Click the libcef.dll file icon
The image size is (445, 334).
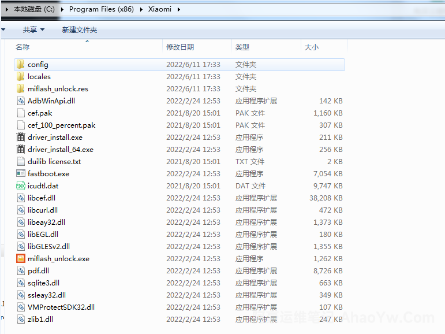pyautogui.click(x=21, y=198)
